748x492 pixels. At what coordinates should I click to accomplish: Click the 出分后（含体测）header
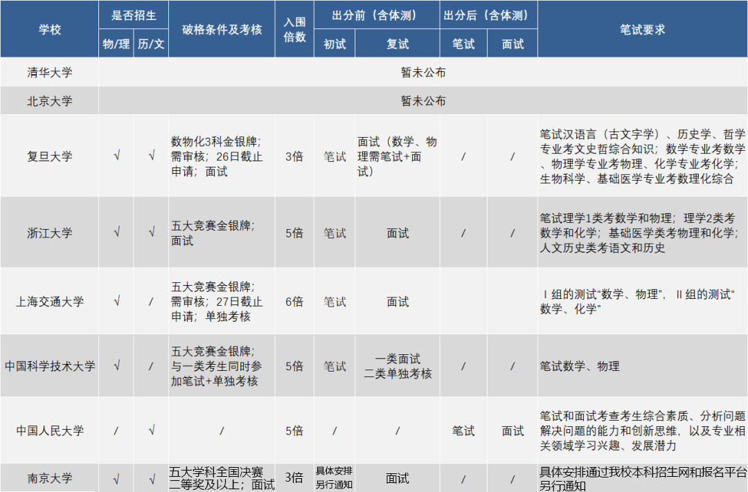coord(488,15)
